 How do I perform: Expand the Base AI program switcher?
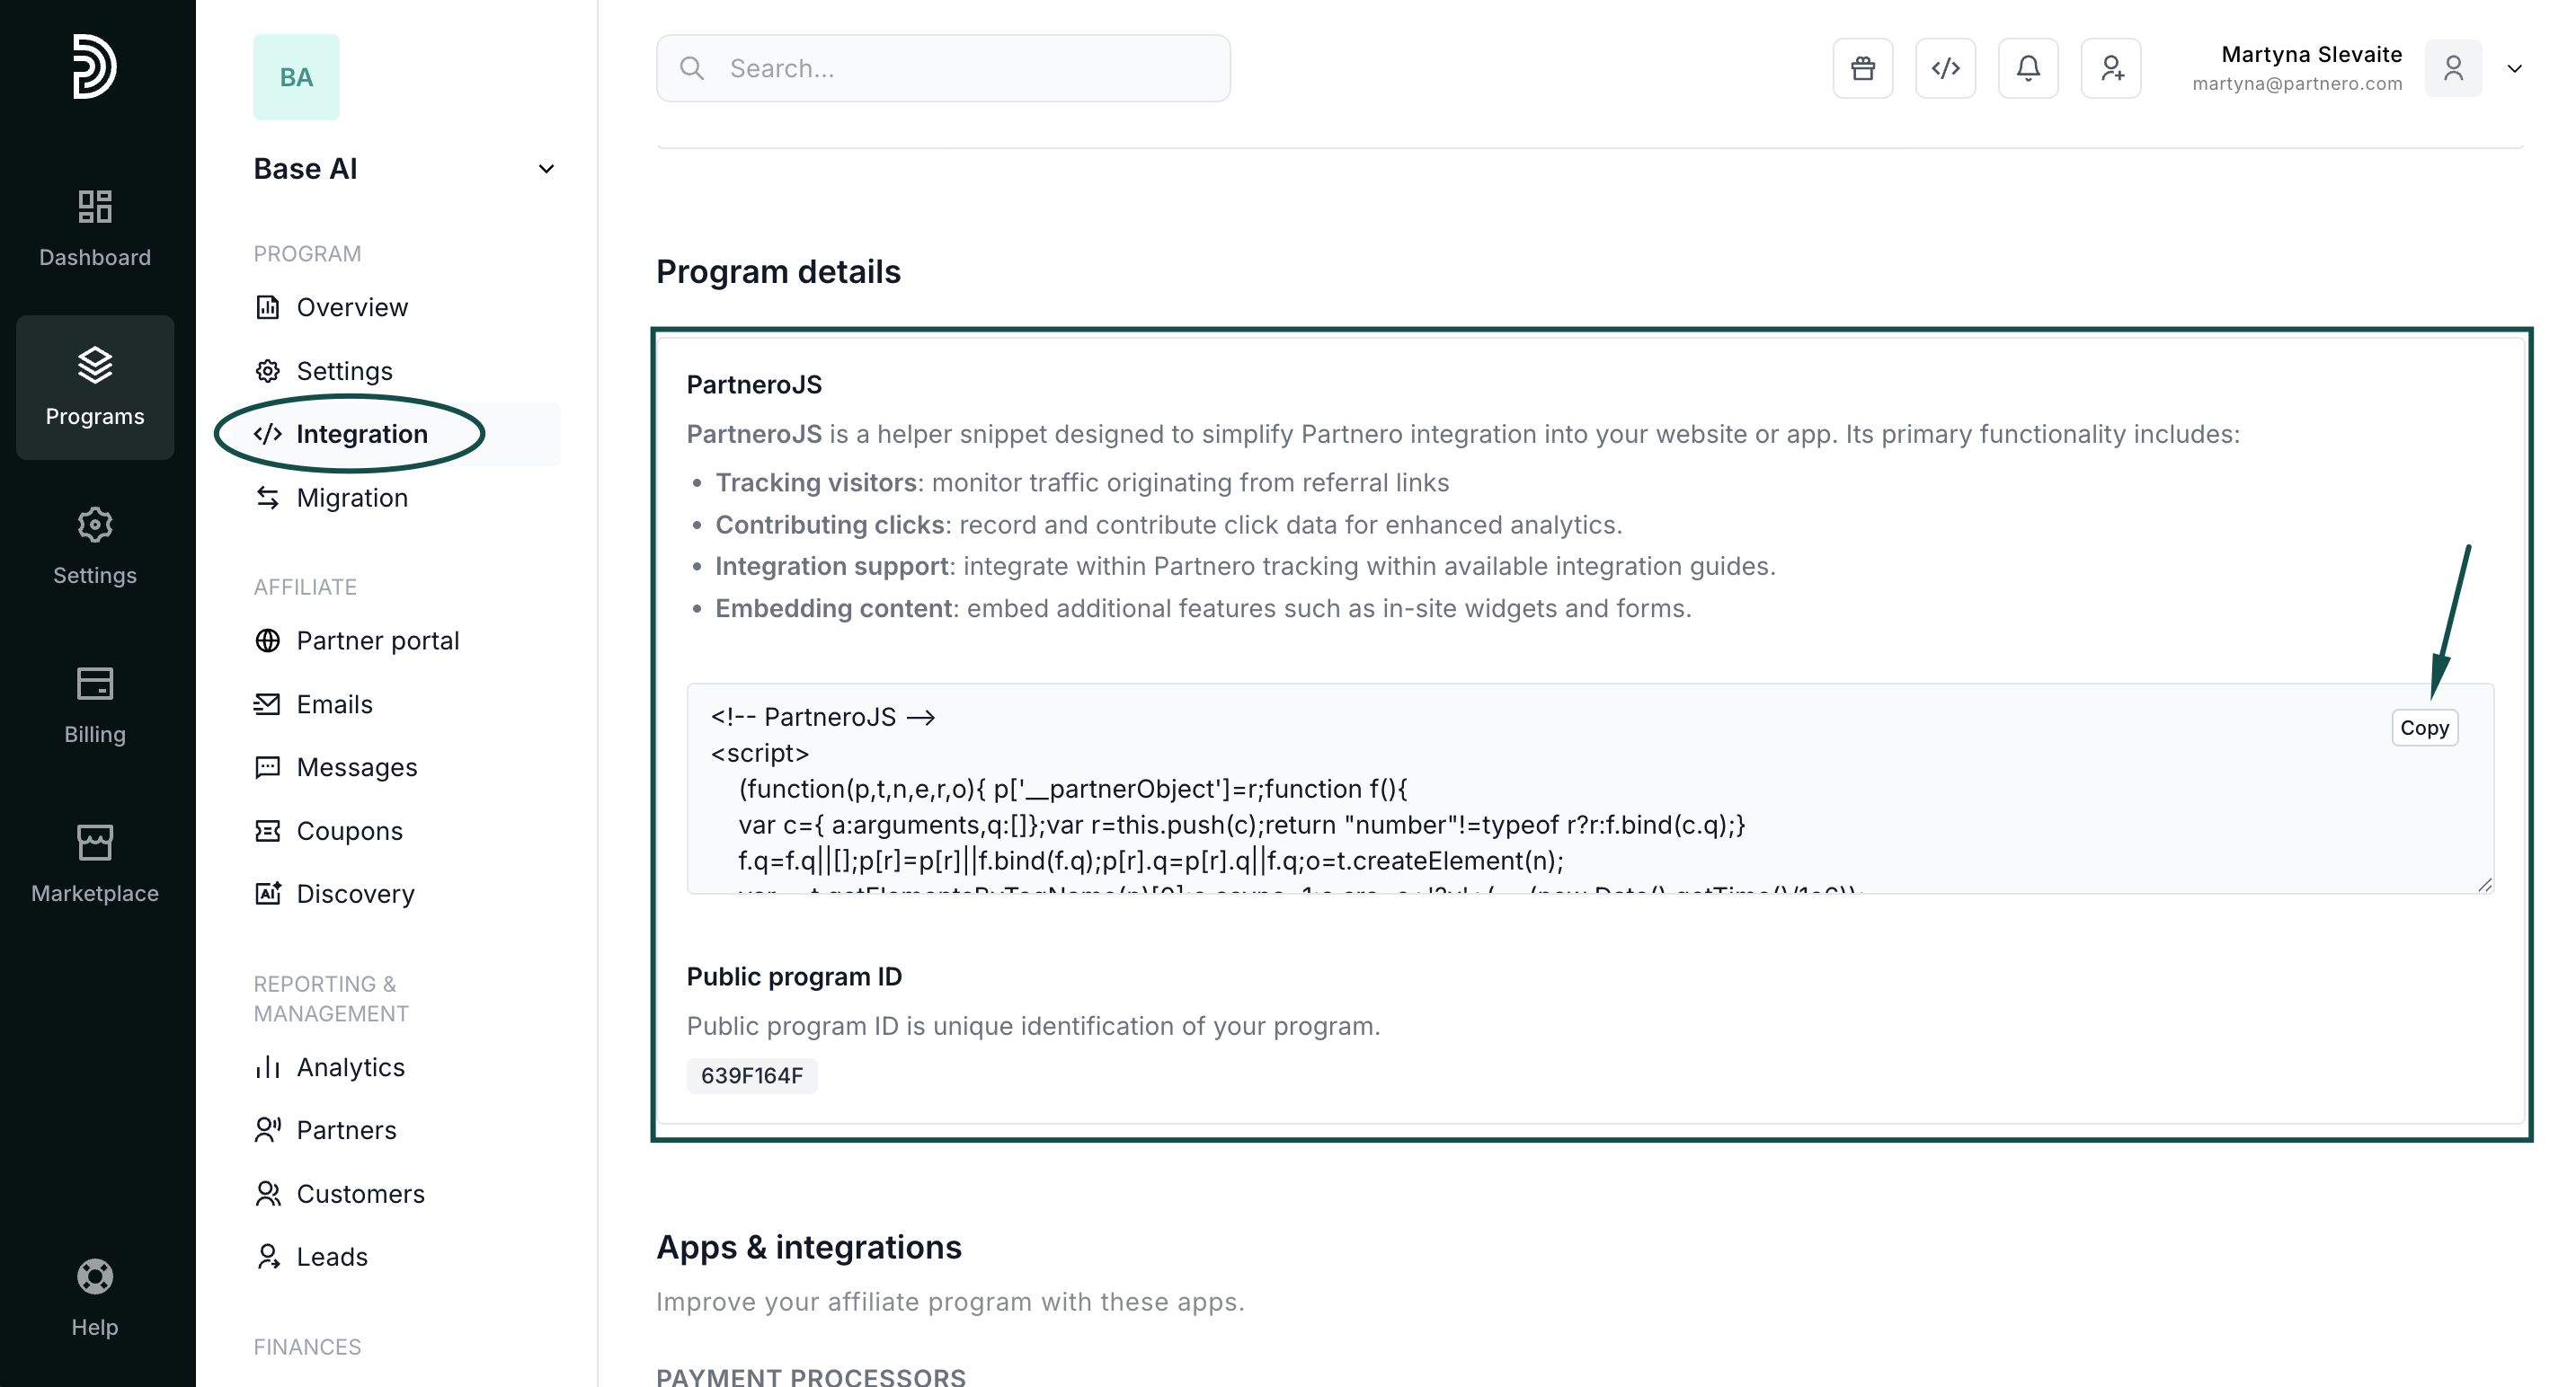pyautogui.click(x=546, y=169)
